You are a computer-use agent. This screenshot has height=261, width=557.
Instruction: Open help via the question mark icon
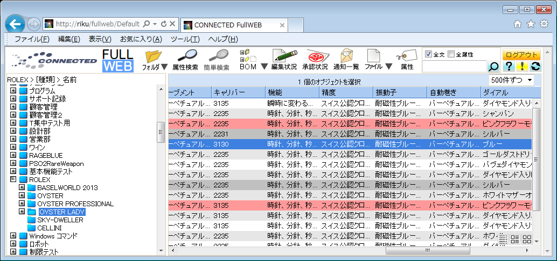[x=509, y=66]
